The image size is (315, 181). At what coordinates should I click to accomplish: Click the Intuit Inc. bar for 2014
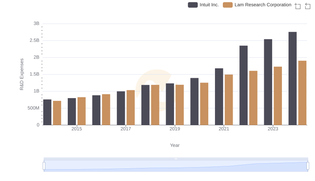point(47,112)
